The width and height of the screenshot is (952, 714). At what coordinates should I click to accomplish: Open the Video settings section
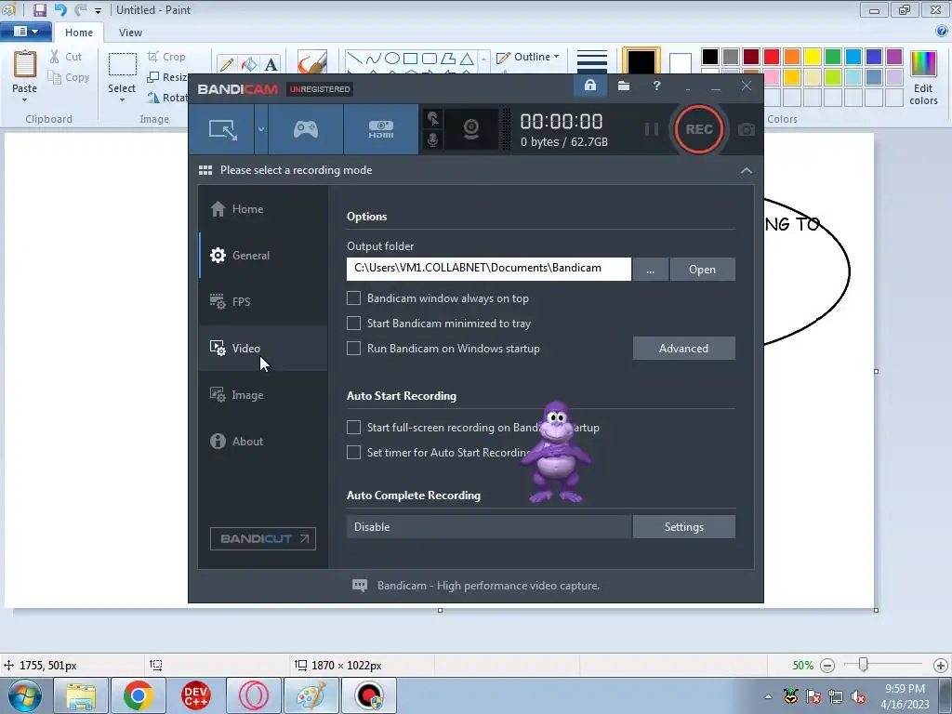click(263, 349)
